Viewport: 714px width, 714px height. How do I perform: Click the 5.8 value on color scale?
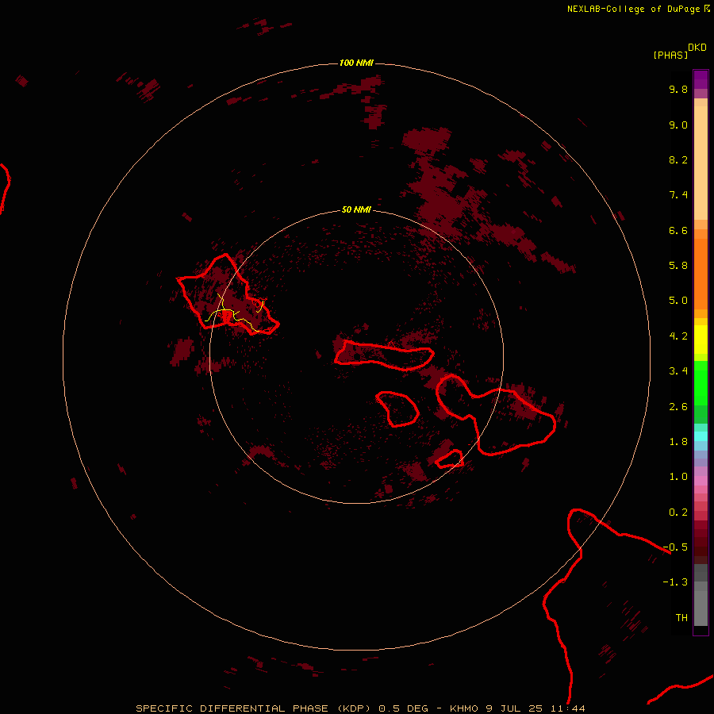678,266
